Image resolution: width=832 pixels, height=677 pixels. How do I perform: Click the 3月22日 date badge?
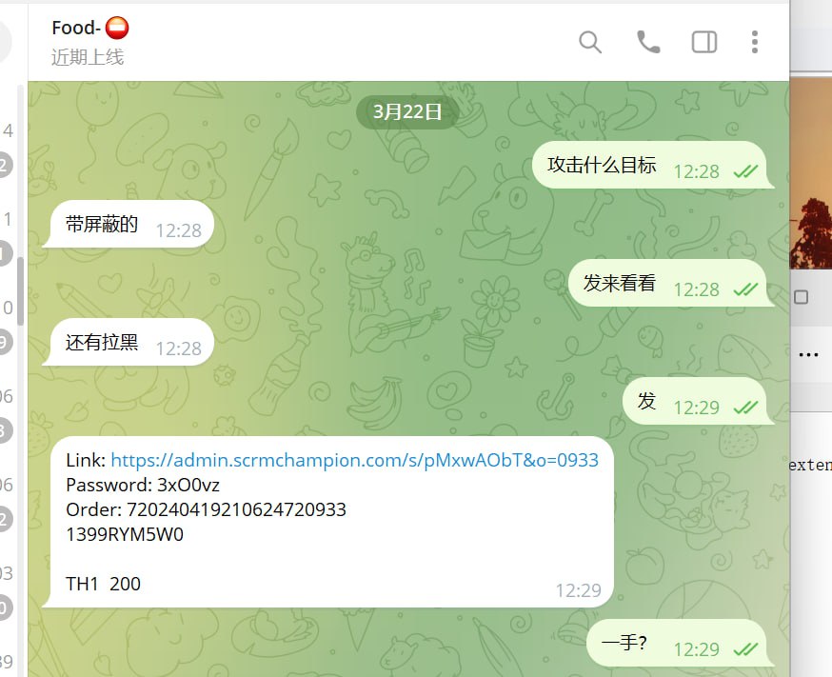[407, 112]
